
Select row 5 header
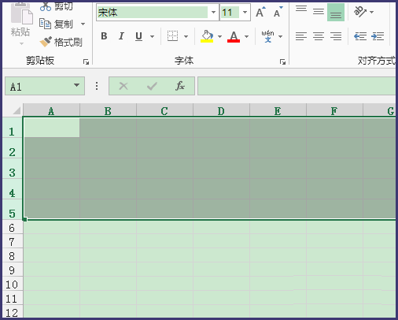coord(12,210)
